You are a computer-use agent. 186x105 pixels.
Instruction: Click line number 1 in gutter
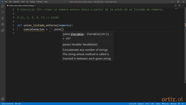click(13, 10)
